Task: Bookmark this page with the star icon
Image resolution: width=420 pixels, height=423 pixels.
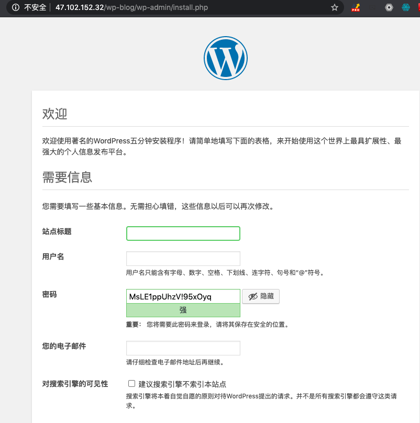Action: click(335, 7)
